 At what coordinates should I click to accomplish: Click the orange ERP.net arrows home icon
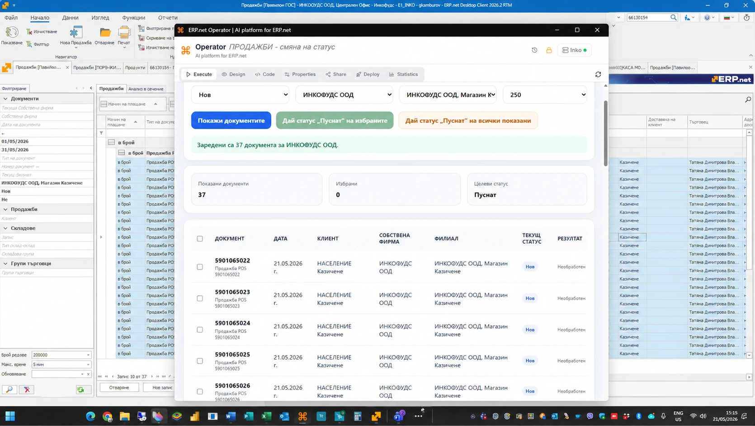click(x=7, y=68)
